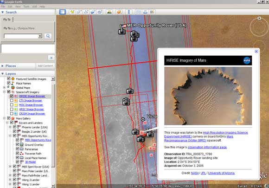Toggle the sidebar panel toolbar button
Image resolution: width=269 pixels, height=188 pixels.
pos(63,12)
